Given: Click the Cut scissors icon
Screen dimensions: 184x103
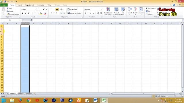Looking at the screenshot, I should tap(8, 8).
